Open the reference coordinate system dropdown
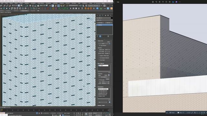This screenshot has width=207, height=116. [42, 6]
